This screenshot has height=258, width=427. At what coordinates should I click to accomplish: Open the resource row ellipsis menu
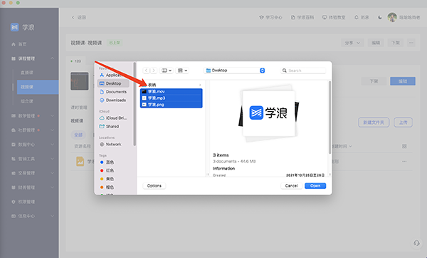tap(404, 162)
